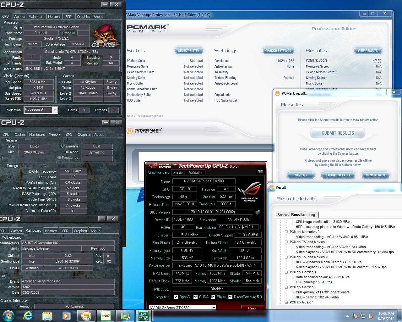Click the PCMark Vantage logo
The image size is (402, 322).
[x=148, y=28]
